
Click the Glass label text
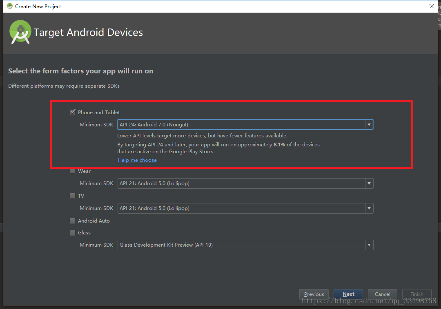pos(84,233)
